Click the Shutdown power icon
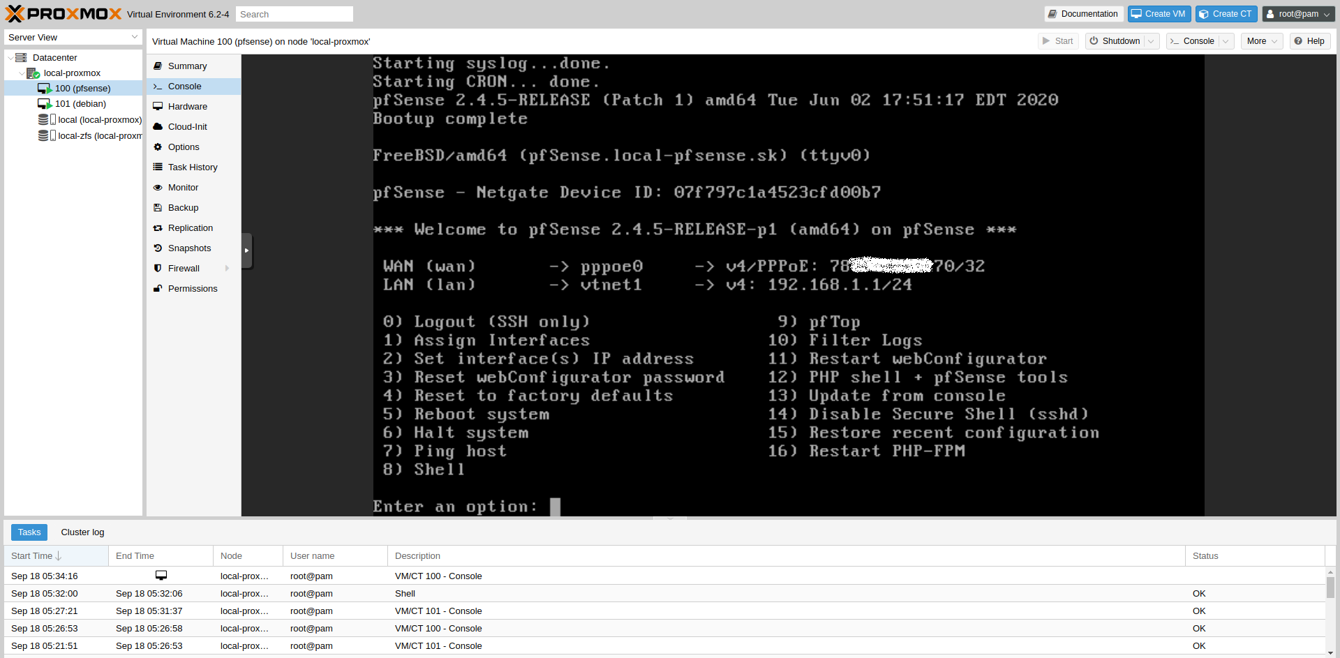The width and height of the screenshot is (1340, 658). [x=1094, y=41]
